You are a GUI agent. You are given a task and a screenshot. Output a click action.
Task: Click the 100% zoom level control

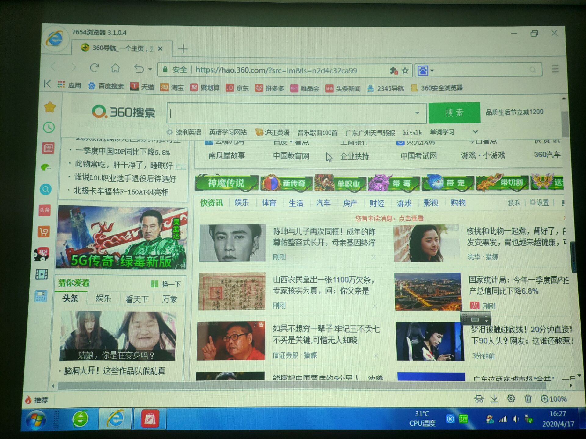(554, 399)
